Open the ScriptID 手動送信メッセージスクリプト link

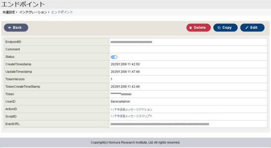click(131, 116)
